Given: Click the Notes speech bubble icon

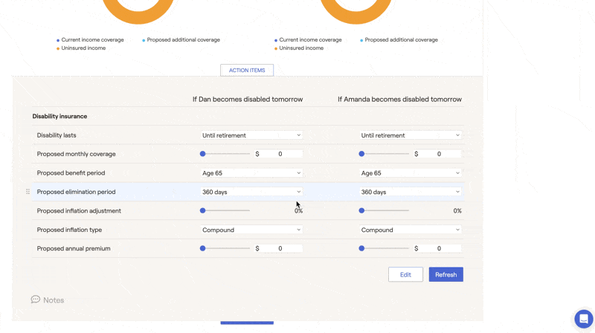Looking at the screenshot, I should point(35,300).
